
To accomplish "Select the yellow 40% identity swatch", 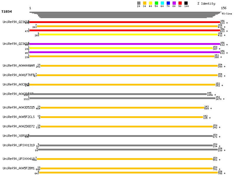I will pos(150,3).
